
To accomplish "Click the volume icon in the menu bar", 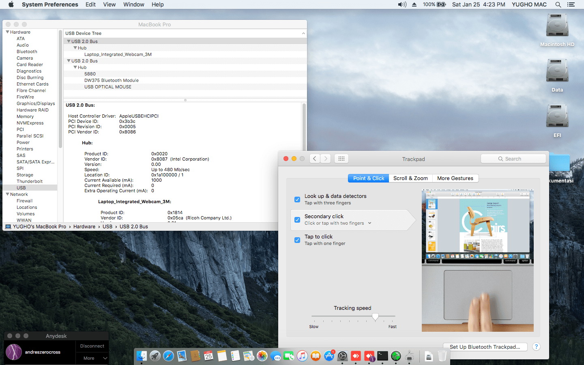I will click(402, 4).
